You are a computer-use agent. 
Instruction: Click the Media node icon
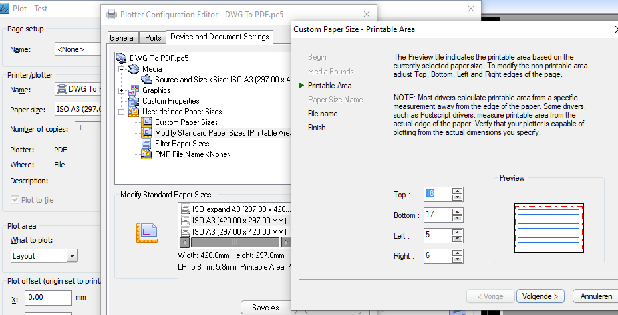pyautogui.click(x=135, y=69)
